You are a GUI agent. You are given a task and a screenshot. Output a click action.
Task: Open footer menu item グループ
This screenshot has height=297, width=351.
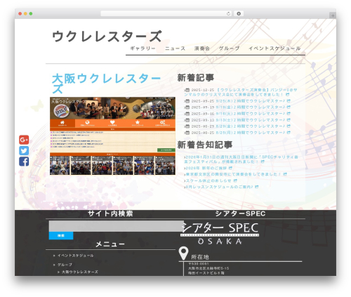[x=65, y=265]
